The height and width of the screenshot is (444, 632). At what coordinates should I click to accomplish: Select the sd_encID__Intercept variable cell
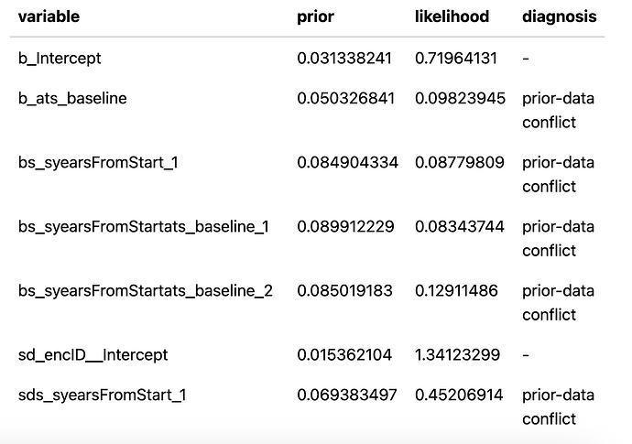(x=93, y=354)
